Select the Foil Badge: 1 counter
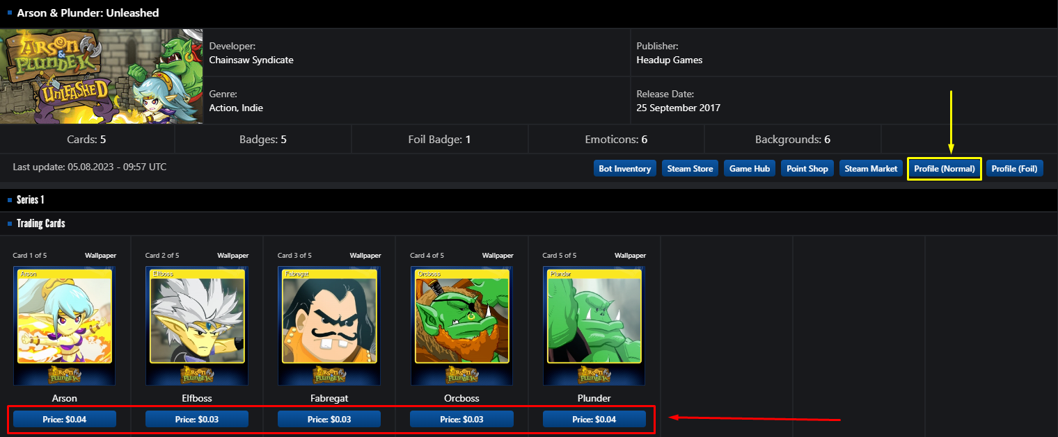Image resolution: width=1058 pixels, height=437 pixels. [x=439, y=140]
